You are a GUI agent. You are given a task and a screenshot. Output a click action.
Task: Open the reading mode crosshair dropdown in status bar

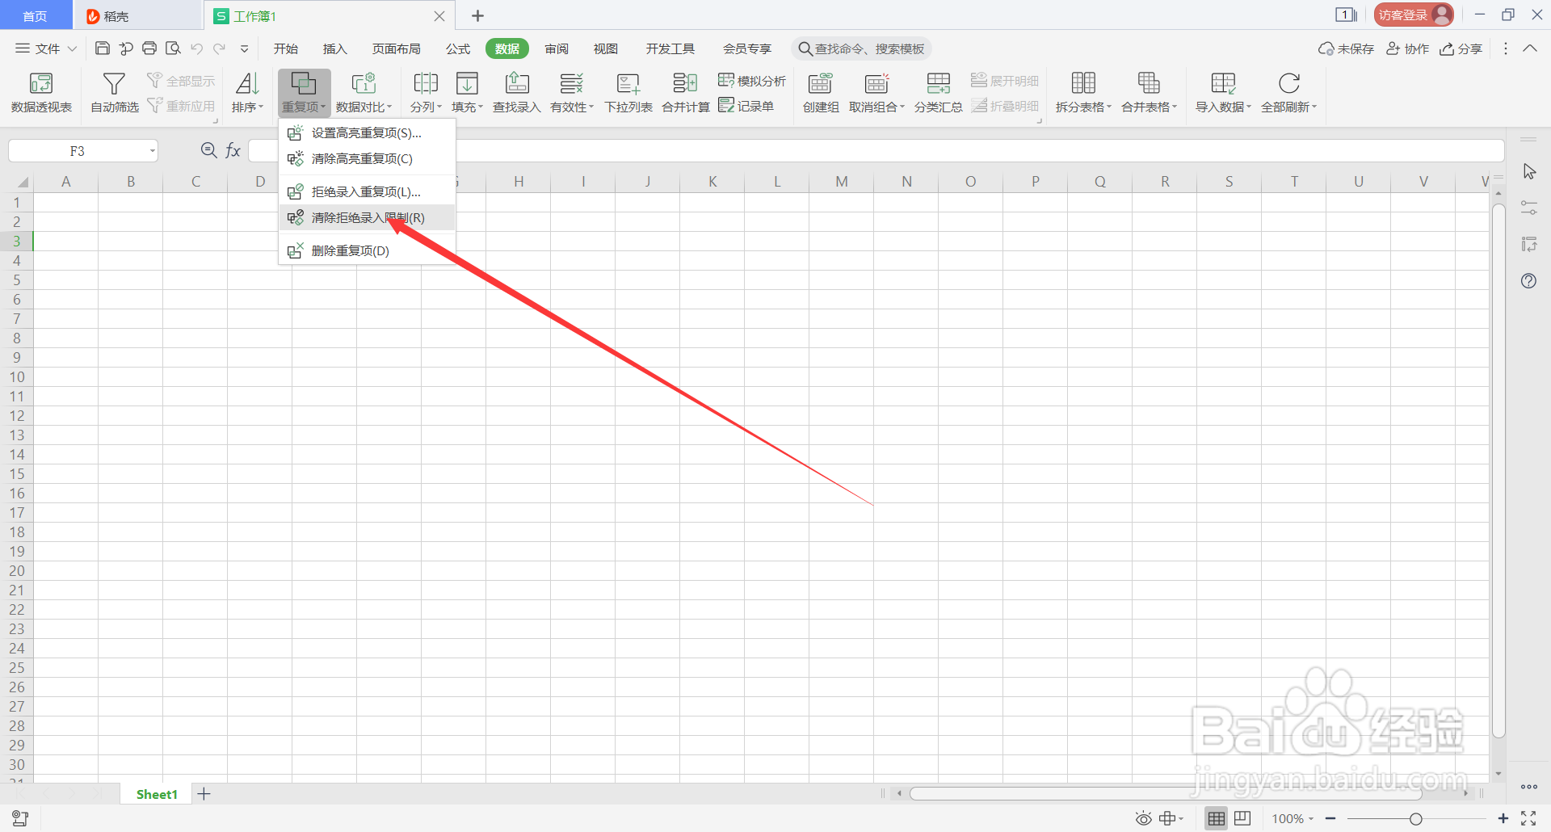[x=1171, y=818]
